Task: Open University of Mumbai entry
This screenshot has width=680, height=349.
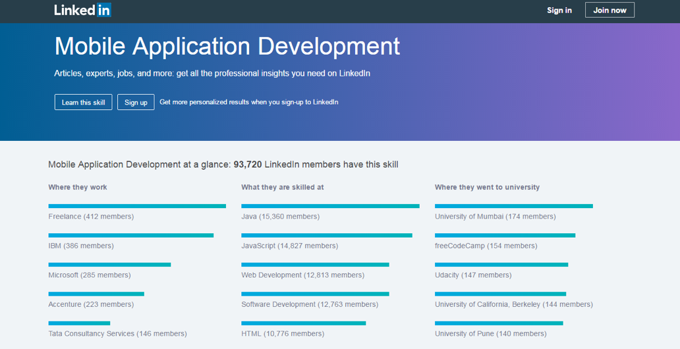Action: tap(496, 217)
